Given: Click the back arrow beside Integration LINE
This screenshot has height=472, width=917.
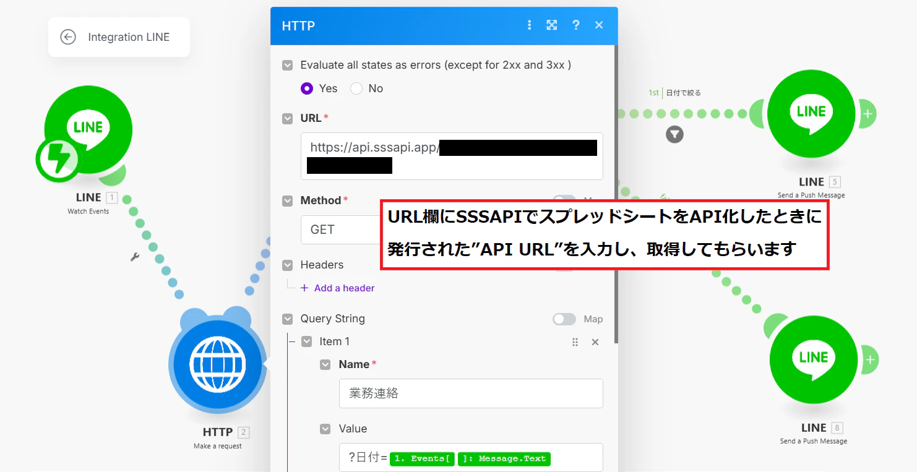Looking at the screenshot, I should pos(68,37).
